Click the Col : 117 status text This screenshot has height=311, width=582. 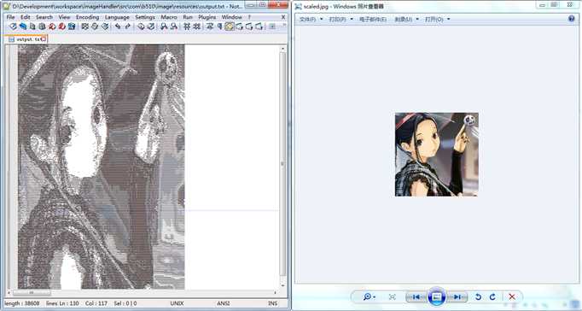(96, 303)
